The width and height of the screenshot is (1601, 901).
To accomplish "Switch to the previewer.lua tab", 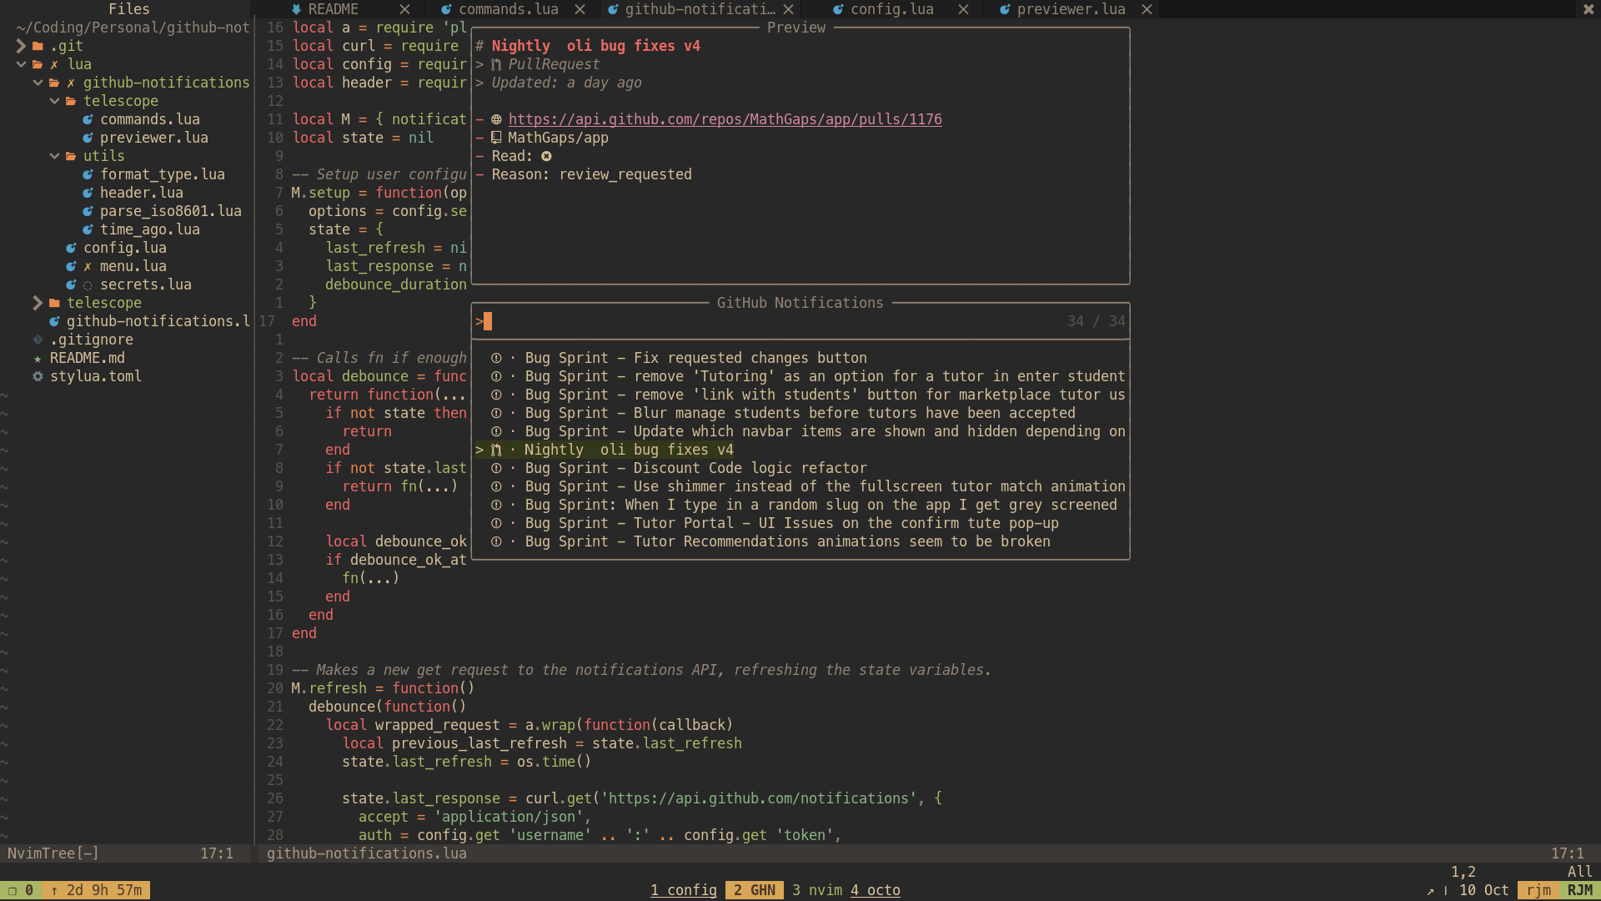I will 1071,9.
